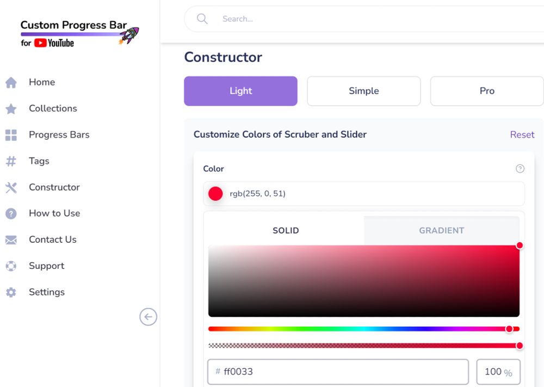Switch to Pro constructor mode
The height and width of the screenshot is (387, 544).
(487, 91)
